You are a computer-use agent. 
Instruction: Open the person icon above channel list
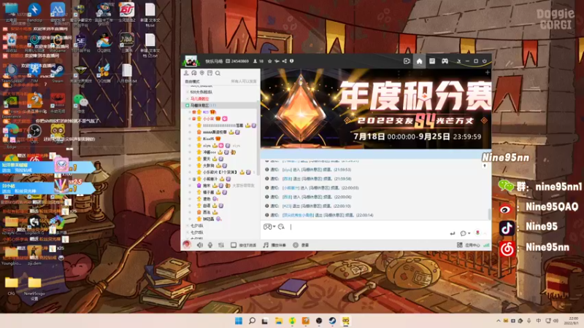pos(186,73)
